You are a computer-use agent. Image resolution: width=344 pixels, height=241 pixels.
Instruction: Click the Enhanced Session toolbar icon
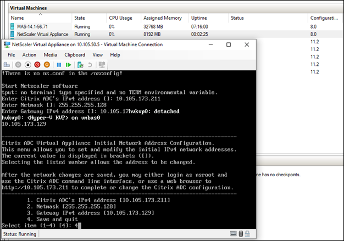point(102,65)
